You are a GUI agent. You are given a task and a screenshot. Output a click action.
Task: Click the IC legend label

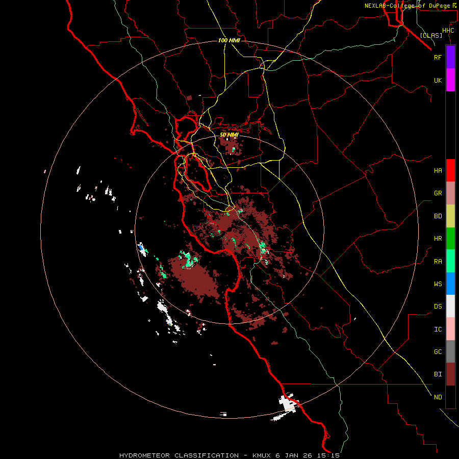(x=438, y=329)
